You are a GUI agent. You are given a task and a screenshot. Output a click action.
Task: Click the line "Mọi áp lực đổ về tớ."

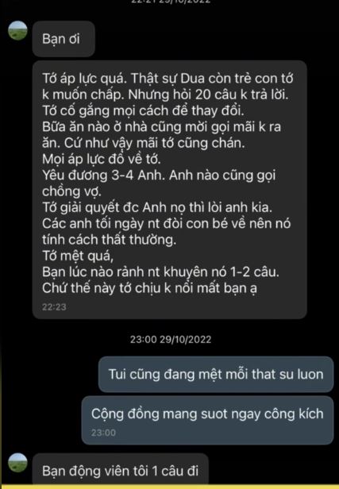(102, 160)
